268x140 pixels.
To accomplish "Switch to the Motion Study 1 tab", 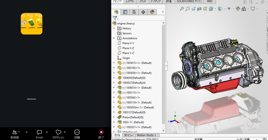I will tap(146, 135).
